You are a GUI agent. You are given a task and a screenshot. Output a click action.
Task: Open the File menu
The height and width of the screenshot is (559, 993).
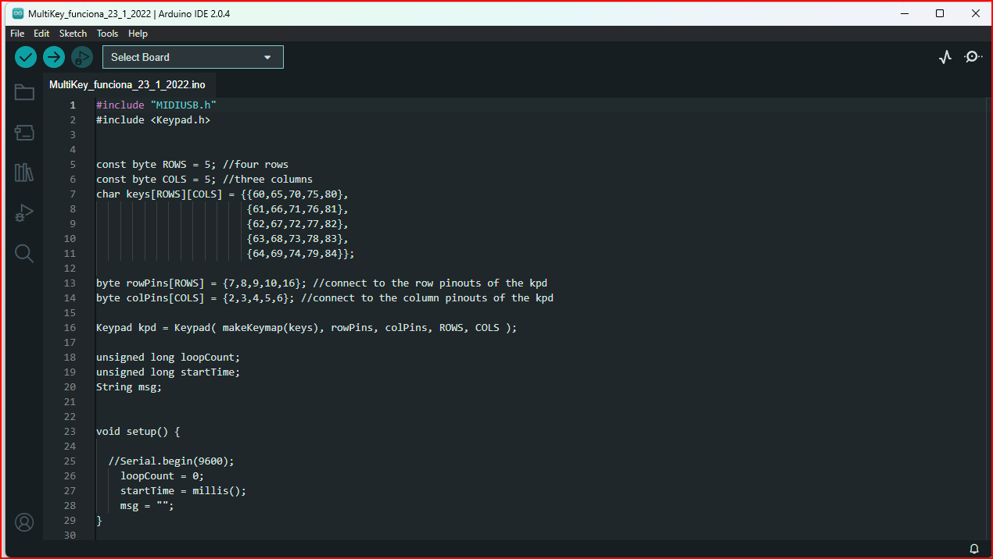16,33
